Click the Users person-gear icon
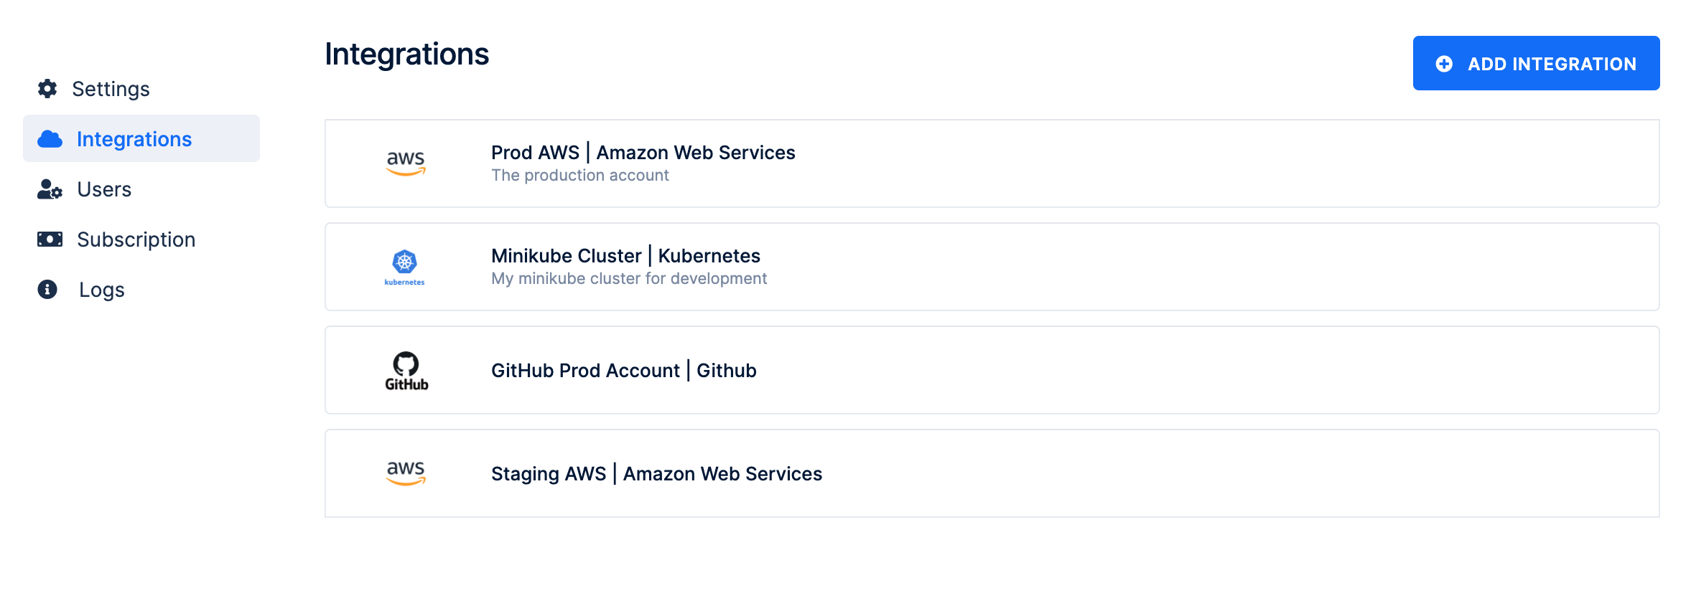This screenshot has width=1686, height=598. [50, 189]
